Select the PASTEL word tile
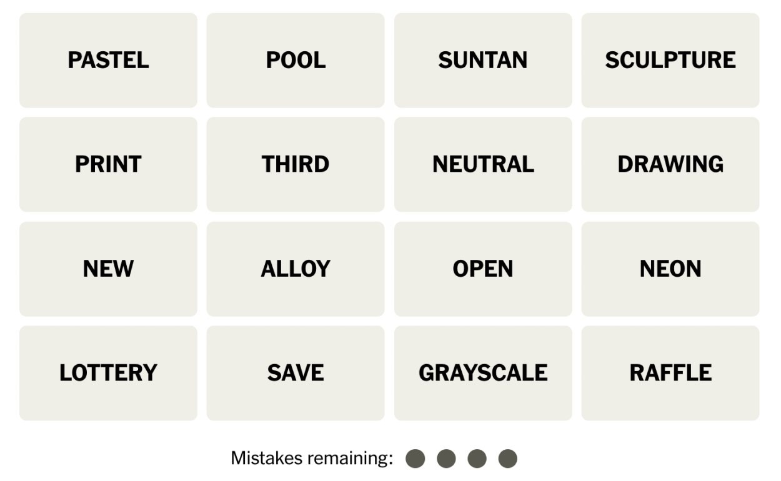The width and height of the screenshot is (781, 481). coord(108,60)
